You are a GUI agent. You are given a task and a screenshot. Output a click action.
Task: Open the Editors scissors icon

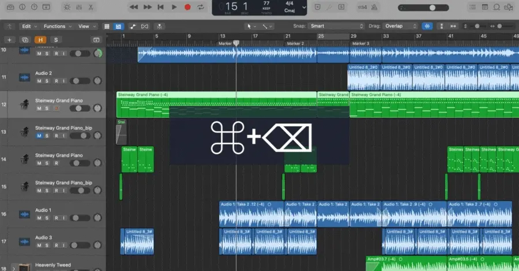point(91,7)
